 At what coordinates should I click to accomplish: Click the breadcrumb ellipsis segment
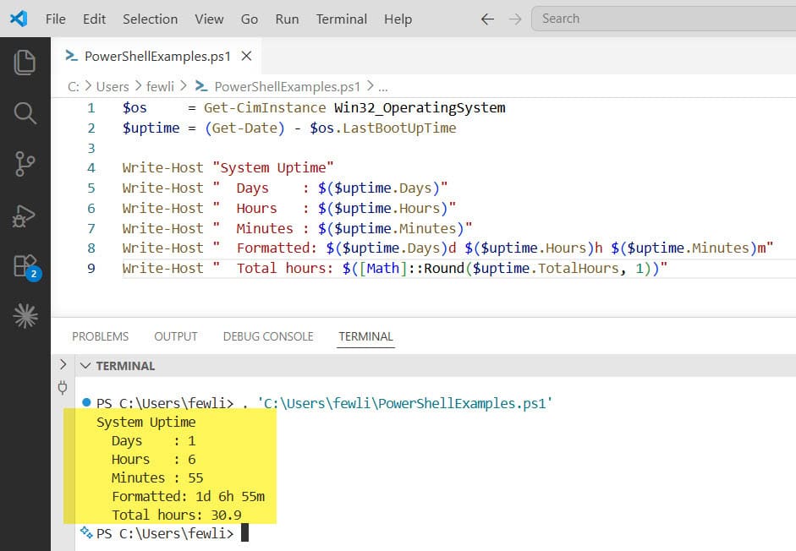tap(383, 87)
